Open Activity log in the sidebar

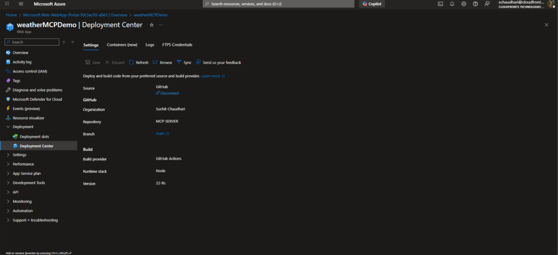[x=22, y=62]
